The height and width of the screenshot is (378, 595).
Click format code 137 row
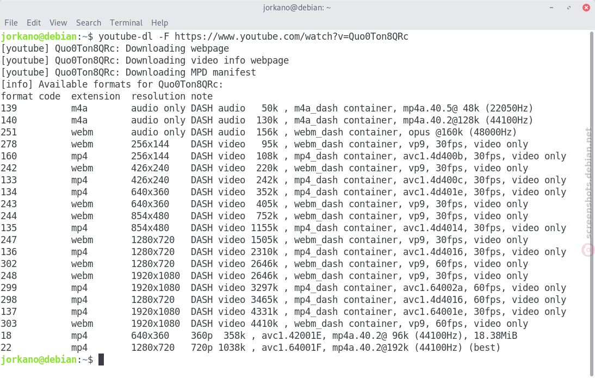tap(283, 312)
